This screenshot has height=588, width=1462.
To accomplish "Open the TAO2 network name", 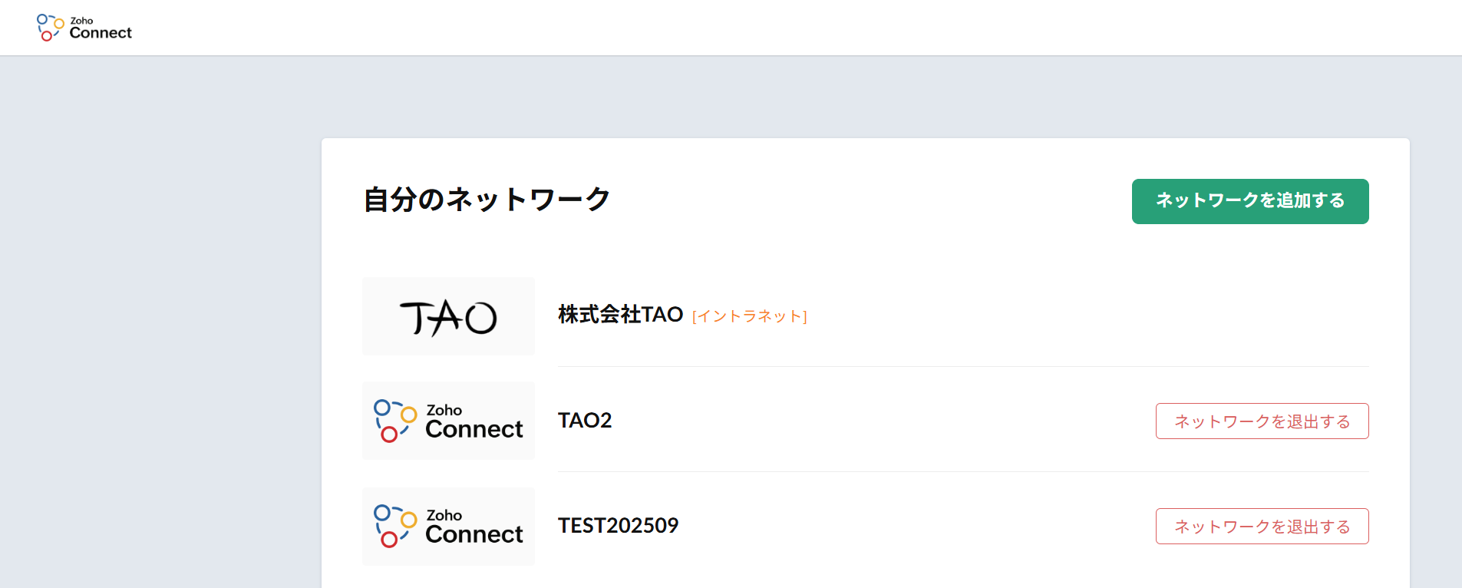I will [585, 421].
